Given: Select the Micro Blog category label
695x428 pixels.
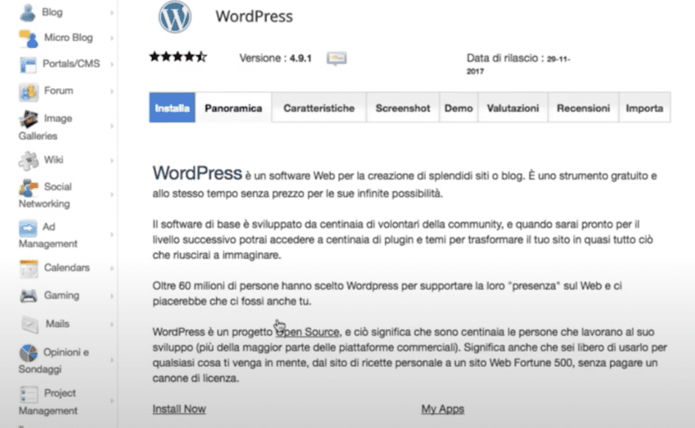Looking at the screenshot, I should click(69, 38).
